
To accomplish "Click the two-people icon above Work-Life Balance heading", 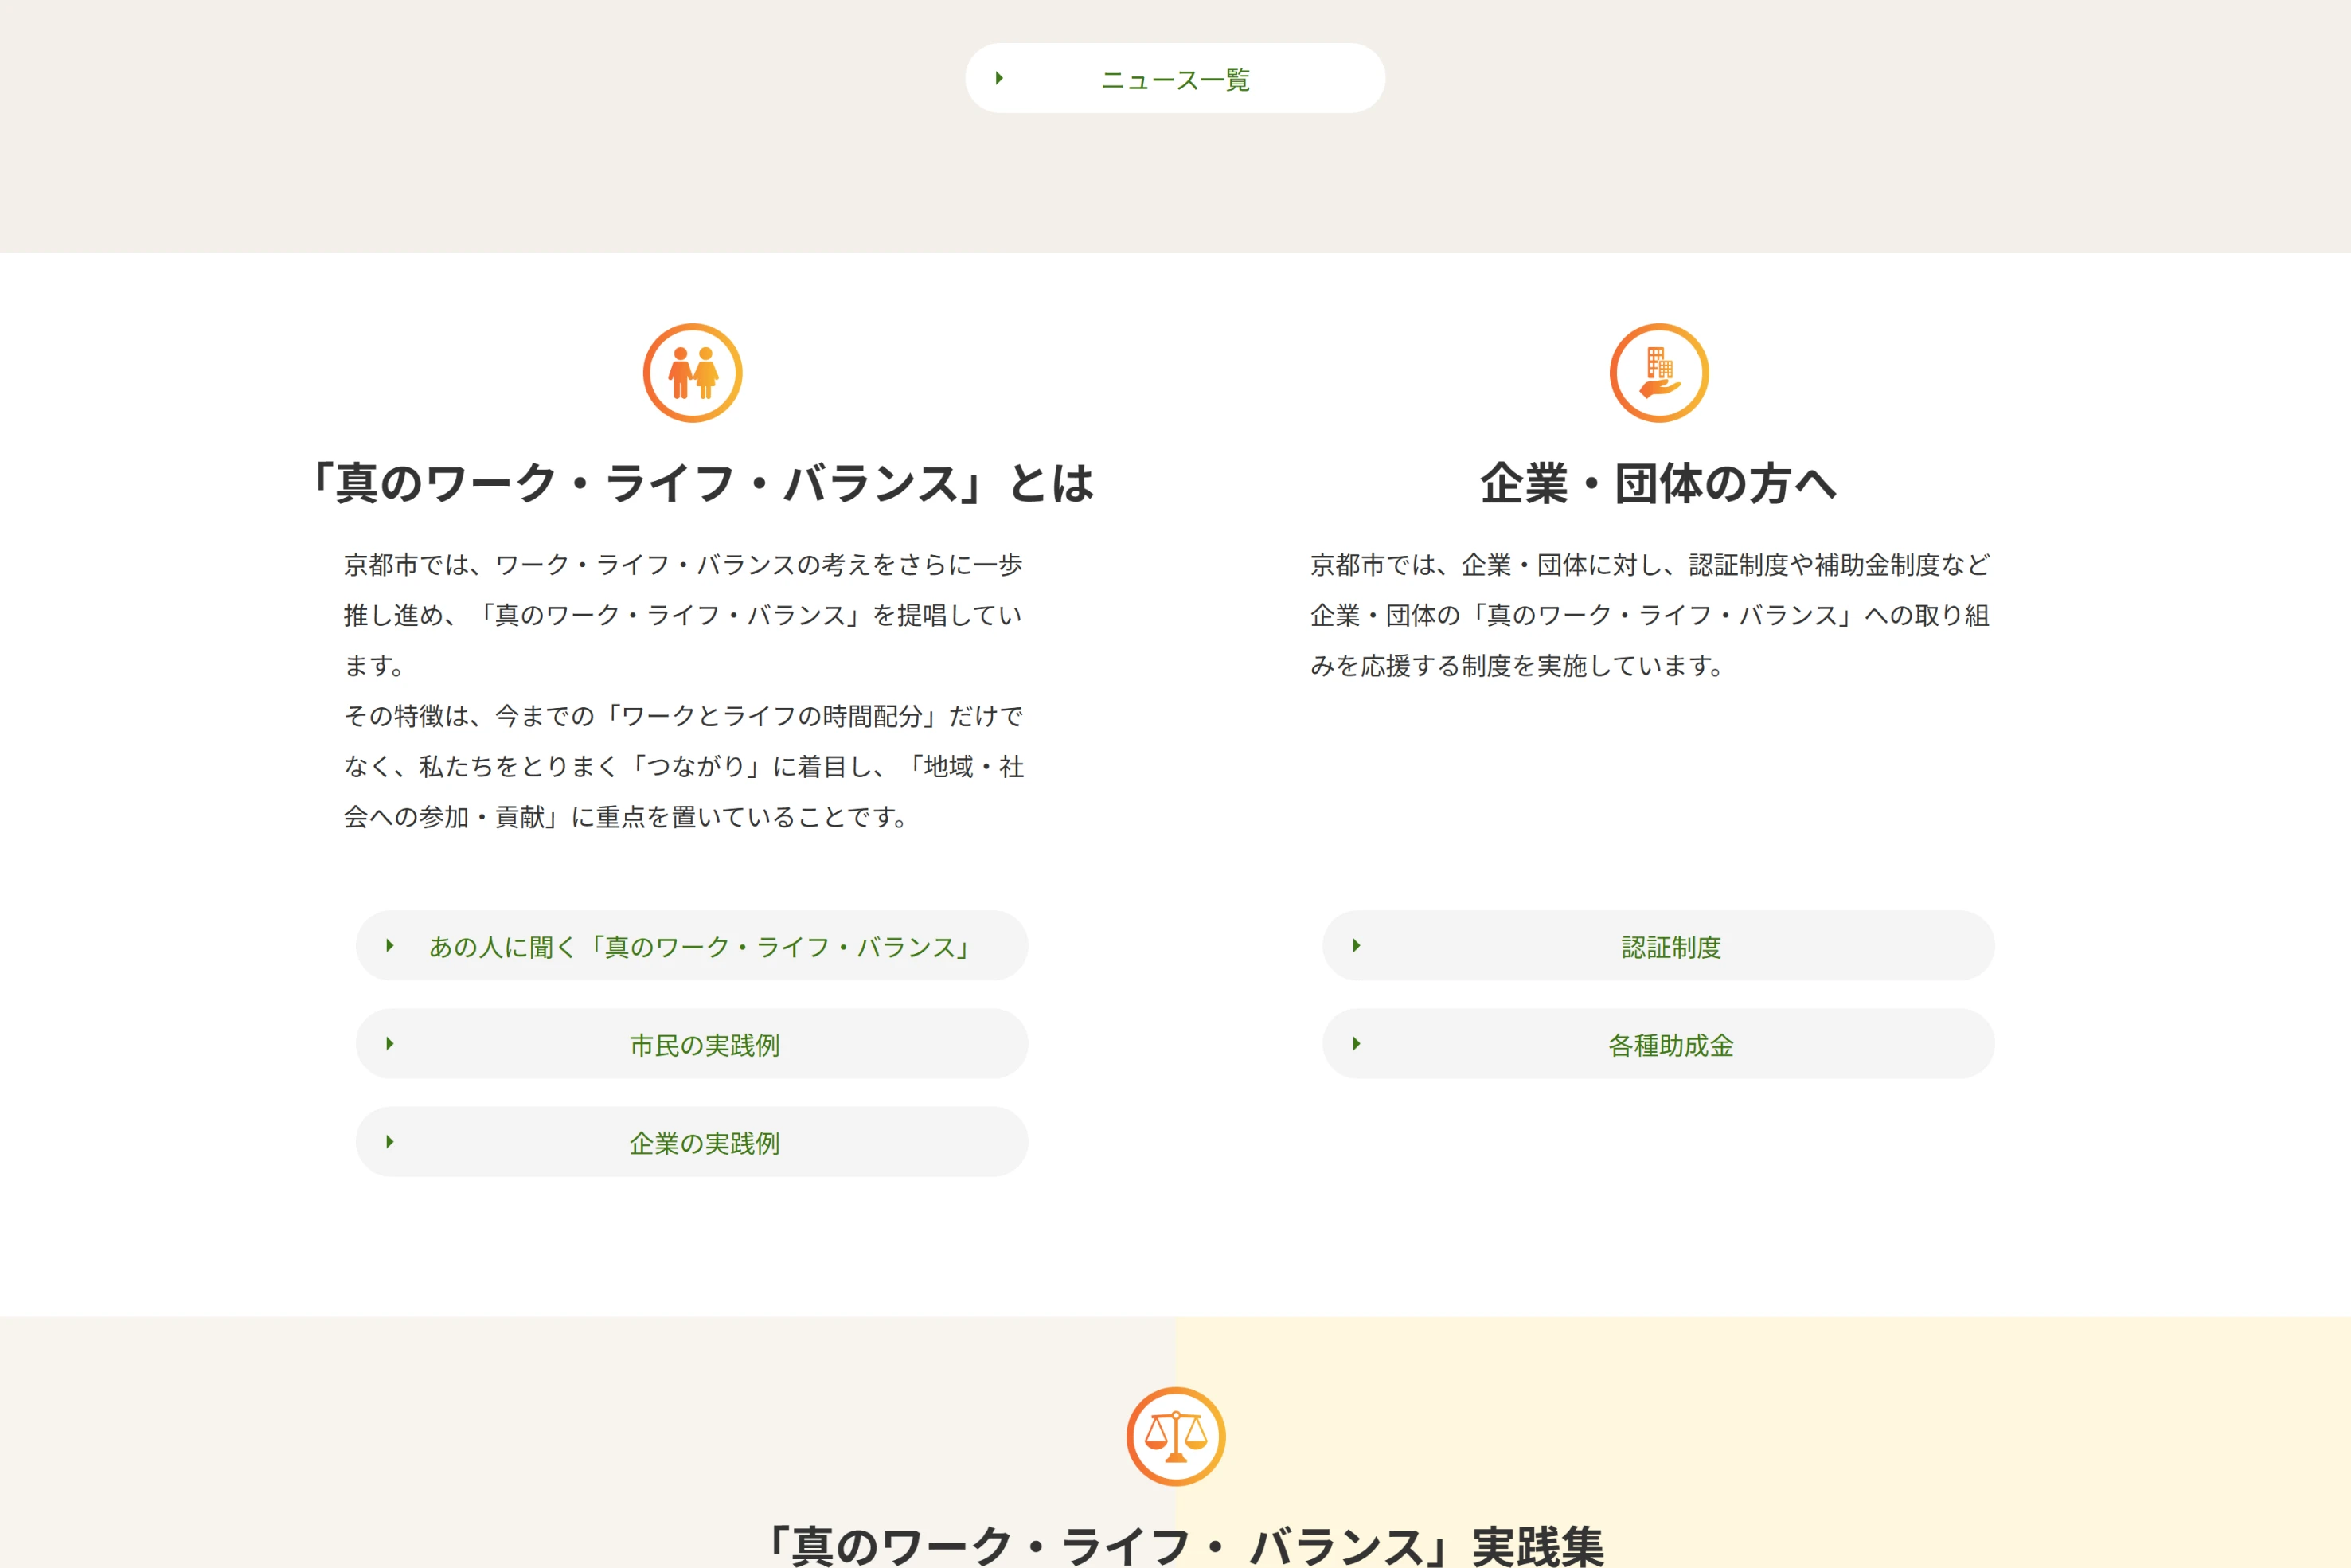I will coord(692,373).
